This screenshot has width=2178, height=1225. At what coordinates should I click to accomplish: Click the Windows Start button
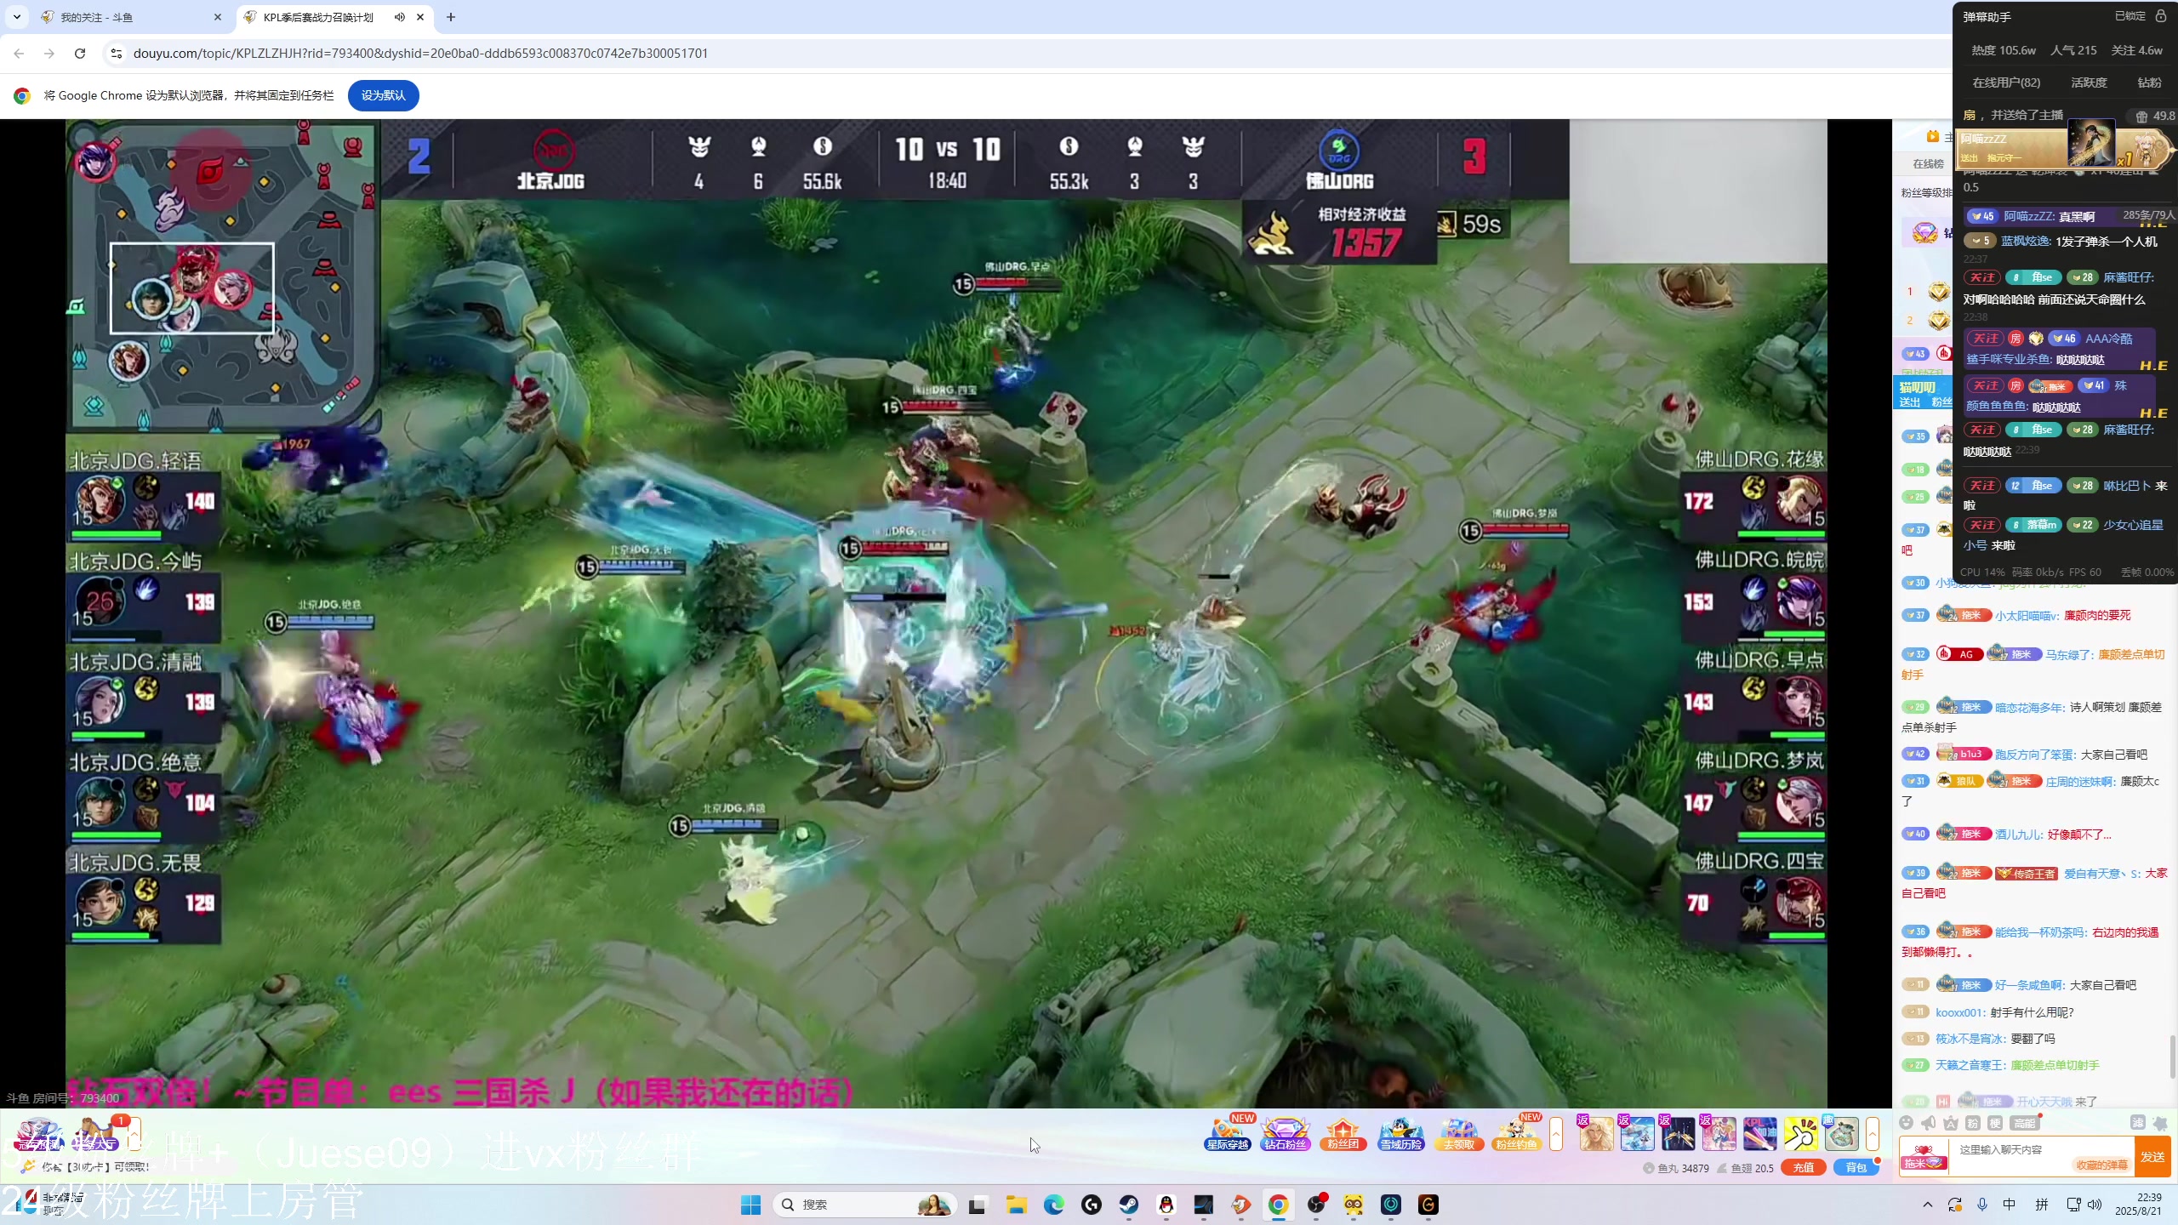click(x=750, y=1205)
